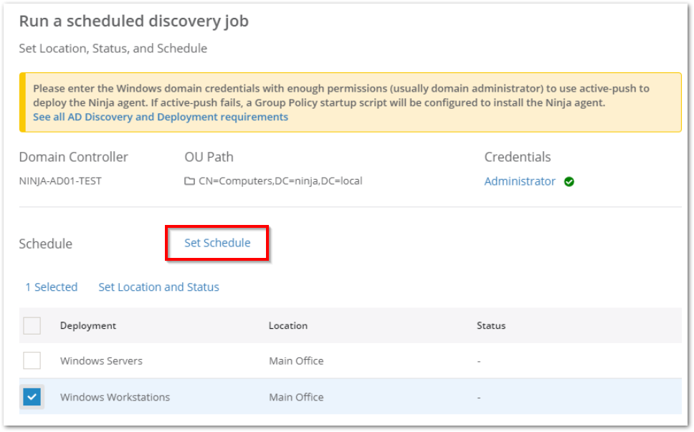Select all deployments using the header checkbox
Viewport: 694px width, 432px height.
[x=32, y=325]
